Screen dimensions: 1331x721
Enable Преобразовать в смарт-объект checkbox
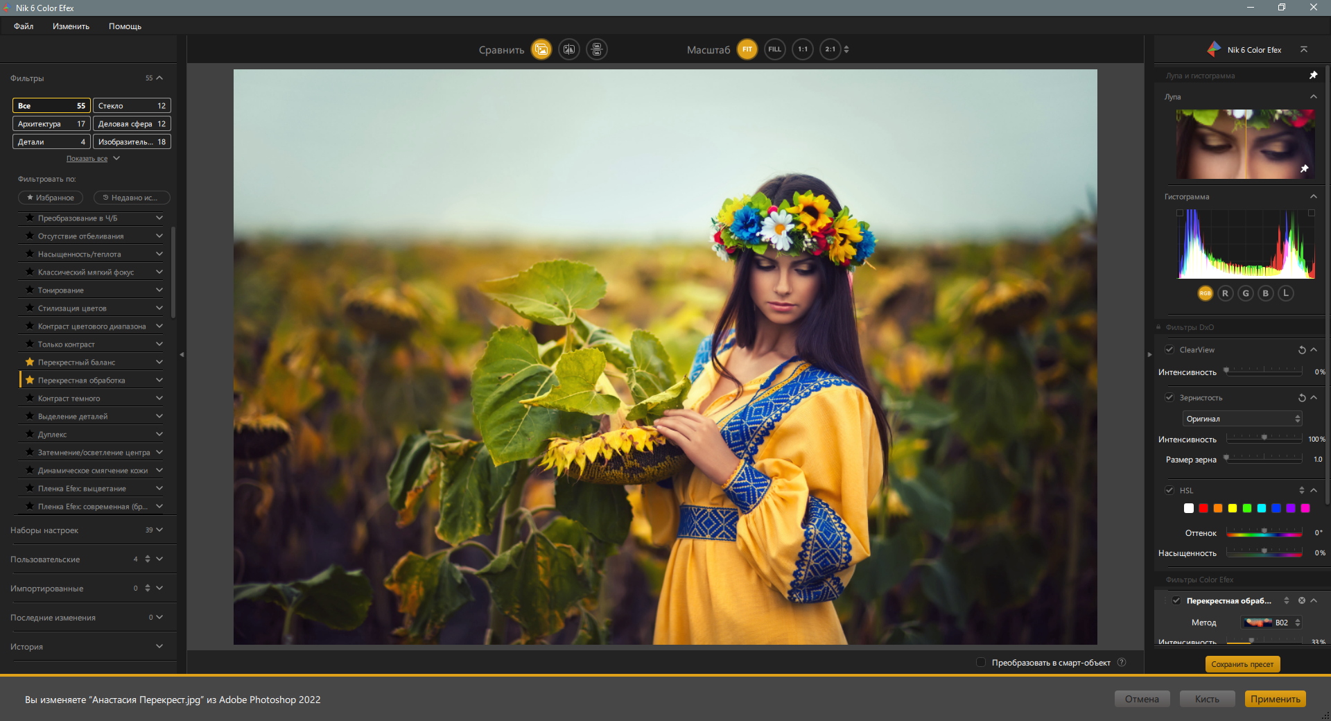pos(981,662)
